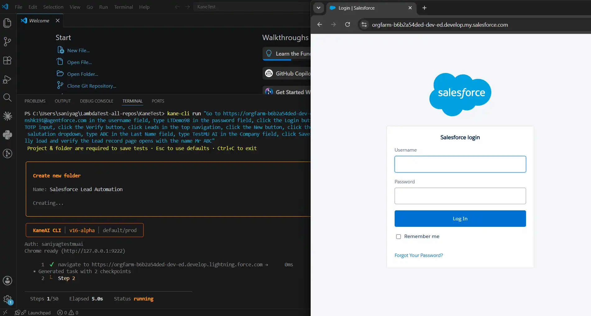Close the Welcome tab
Image resolution: width=591 pixels, height=316 pixels.
[57, 21]
